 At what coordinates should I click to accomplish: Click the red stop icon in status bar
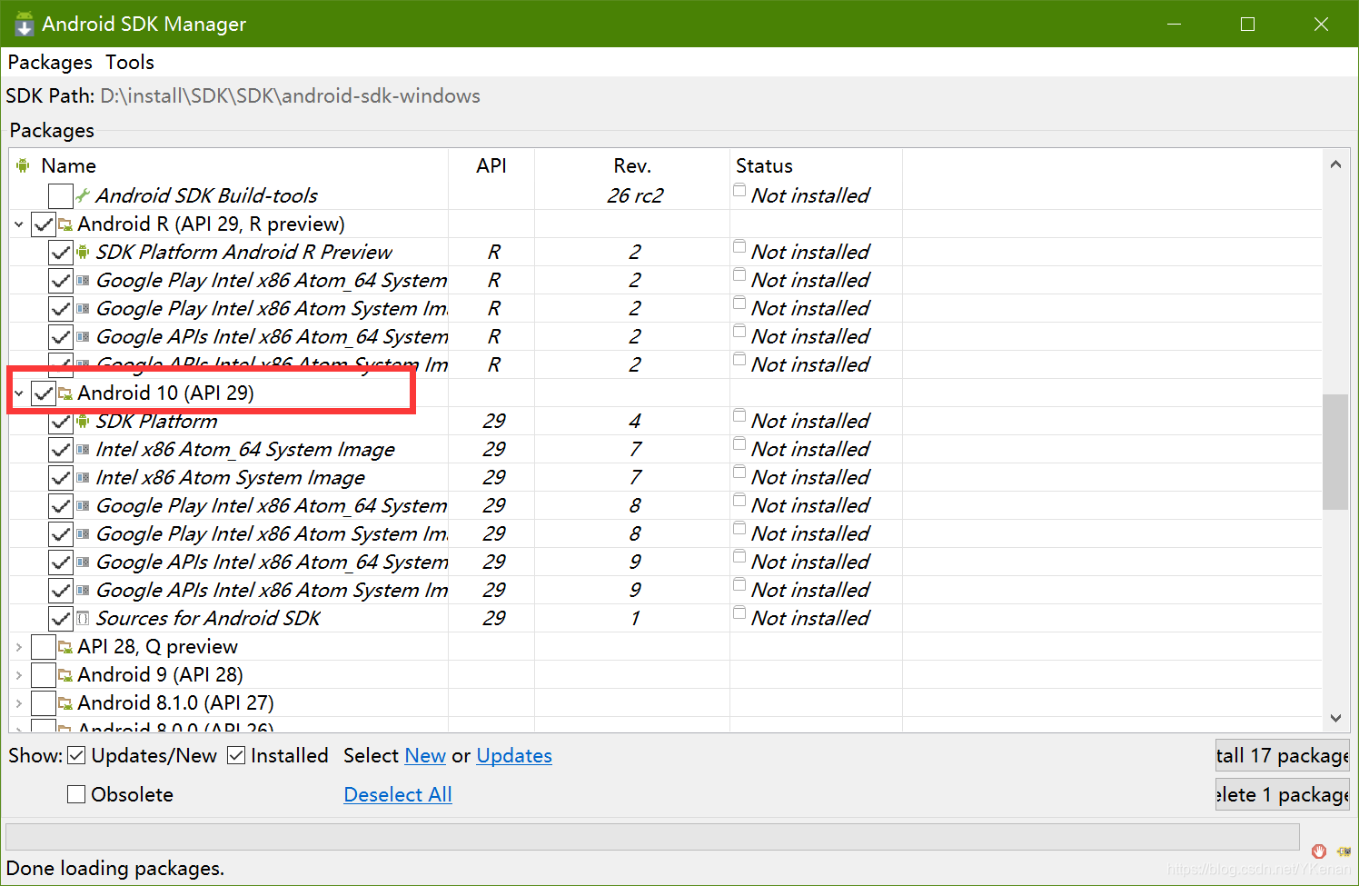[x=1319, y=851]
